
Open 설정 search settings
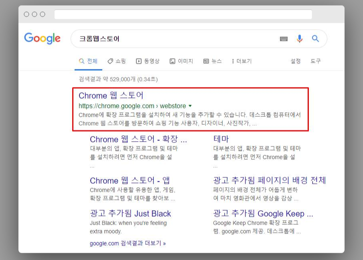[x=296, y=61]
